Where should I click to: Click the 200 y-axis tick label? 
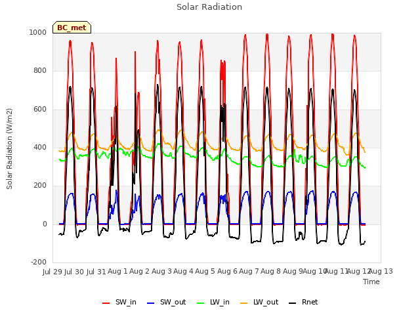pos(40,185)
